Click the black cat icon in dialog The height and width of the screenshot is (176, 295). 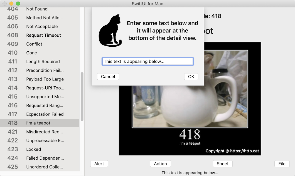(110, 31)
